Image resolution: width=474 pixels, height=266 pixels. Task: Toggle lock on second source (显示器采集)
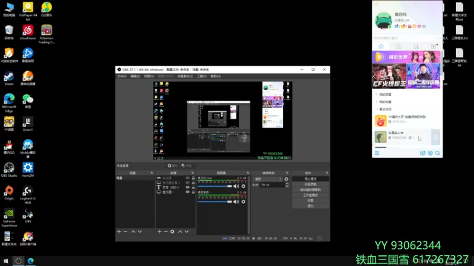click(x=193, y=183)
